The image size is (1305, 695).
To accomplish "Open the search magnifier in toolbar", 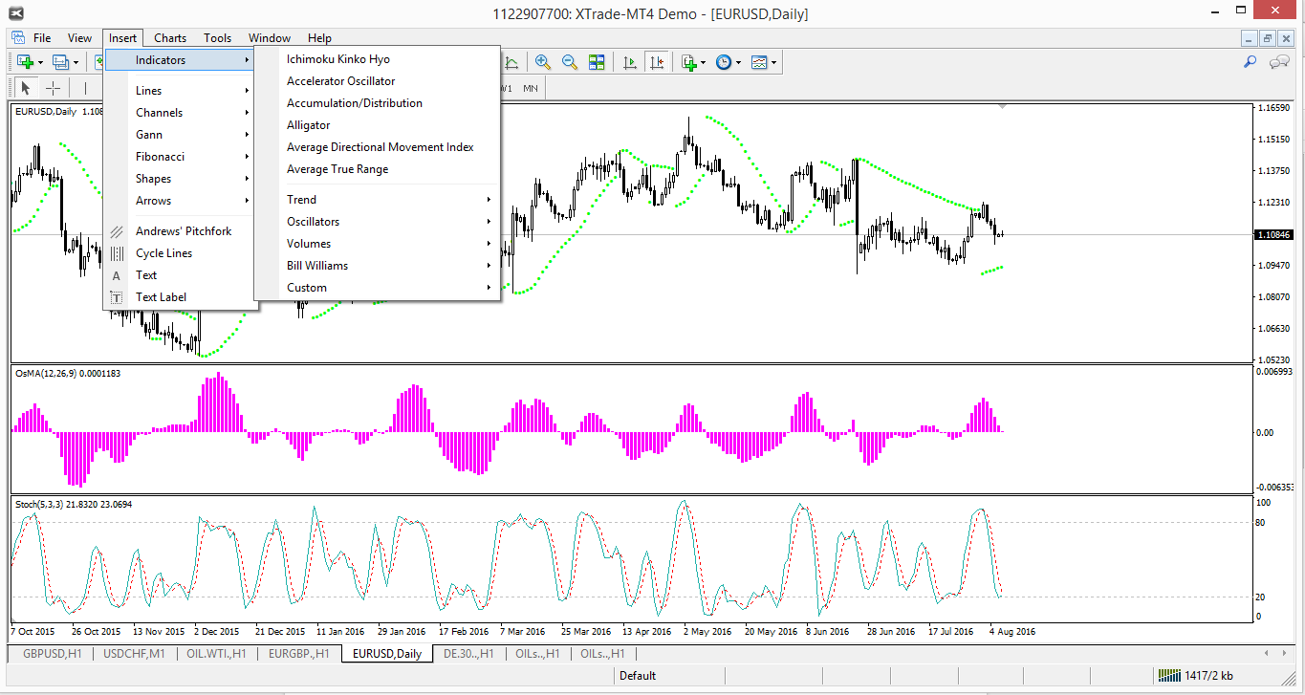I will click(x=1250, y=62).
